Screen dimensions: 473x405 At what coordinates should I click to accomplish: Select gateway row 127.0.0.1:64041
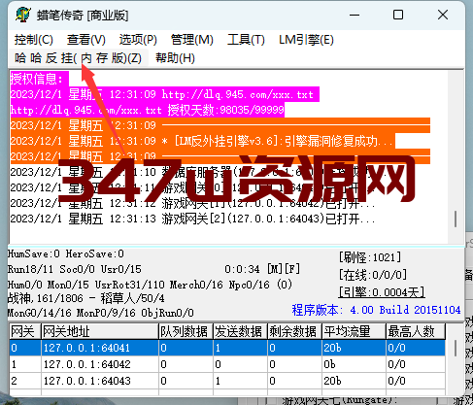227,348
